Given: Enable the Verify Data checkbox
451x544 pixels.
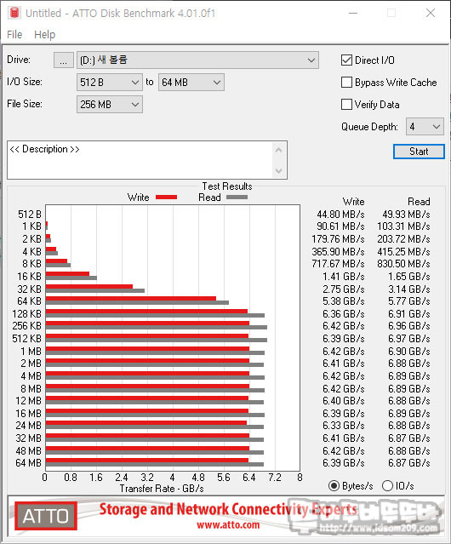Looking at the screenshot, I should (346, 104).
